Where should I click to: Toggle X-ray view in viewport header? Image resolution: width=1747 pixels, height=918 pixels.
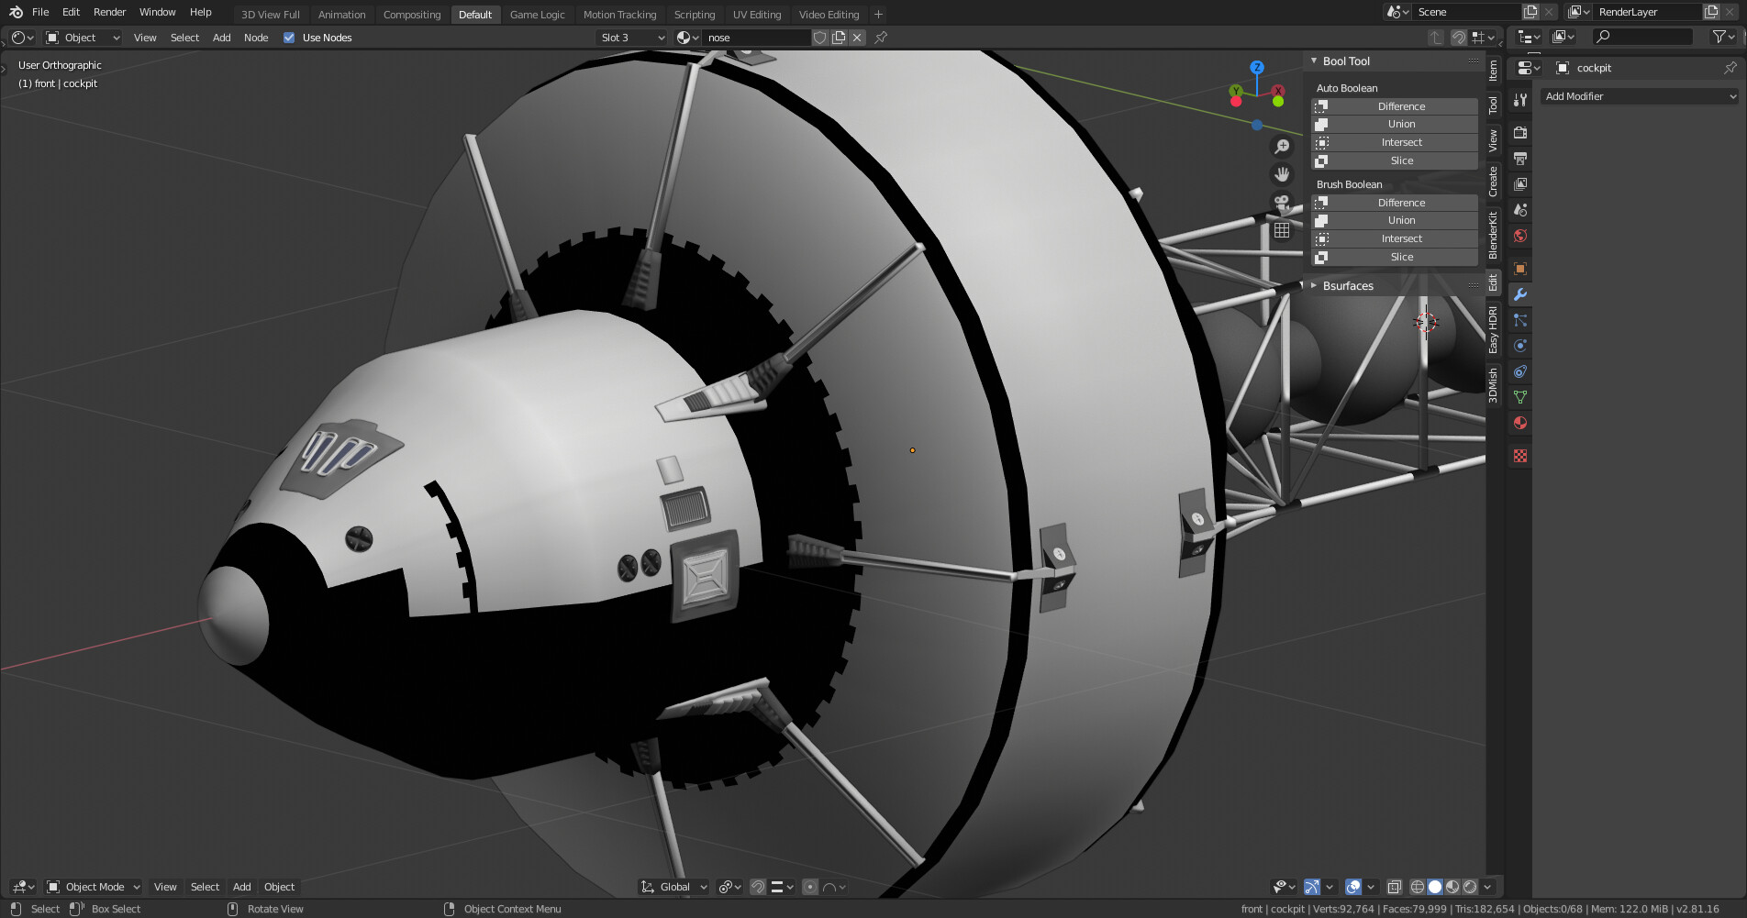(x=1394, y=887)
